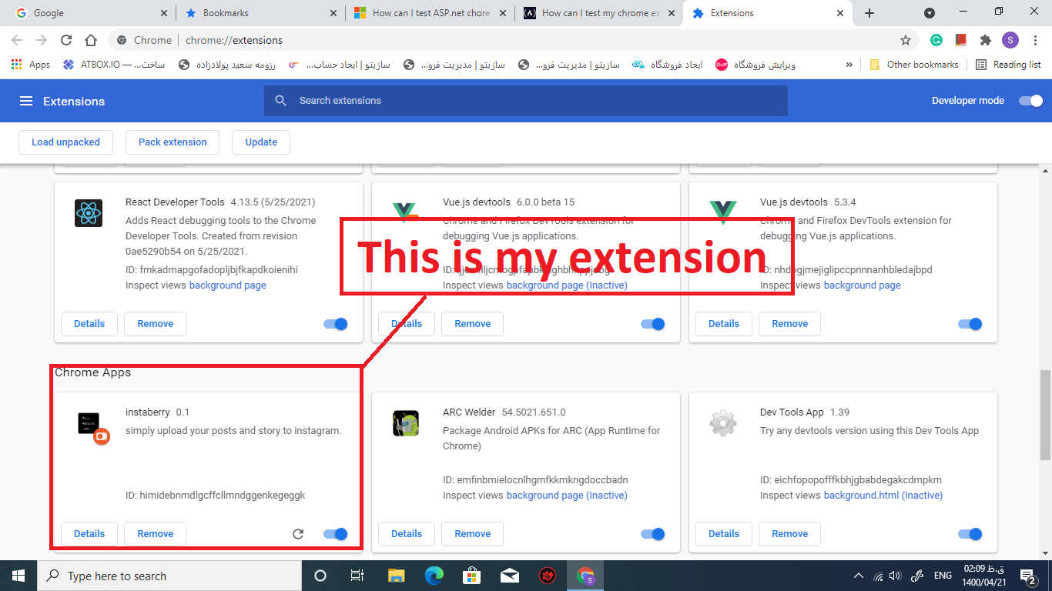The width and height of the screenshot is (1052, 591).
Task: Open the Extensions puzzle menu
Action: pyautogui.click(x=985, y=40)
